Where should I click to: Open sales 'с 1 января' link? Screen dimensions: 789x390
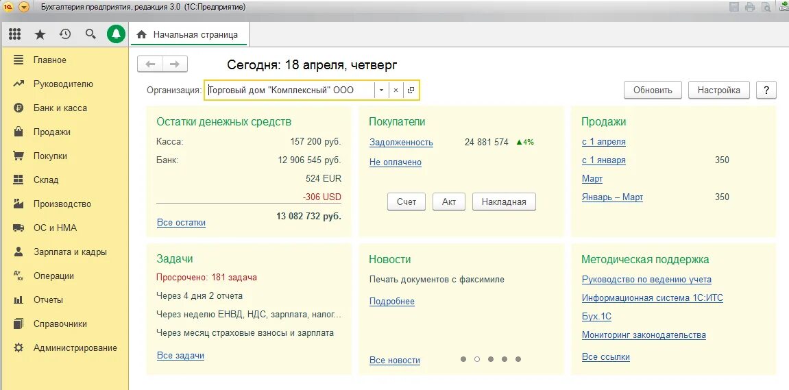point(604,160)
